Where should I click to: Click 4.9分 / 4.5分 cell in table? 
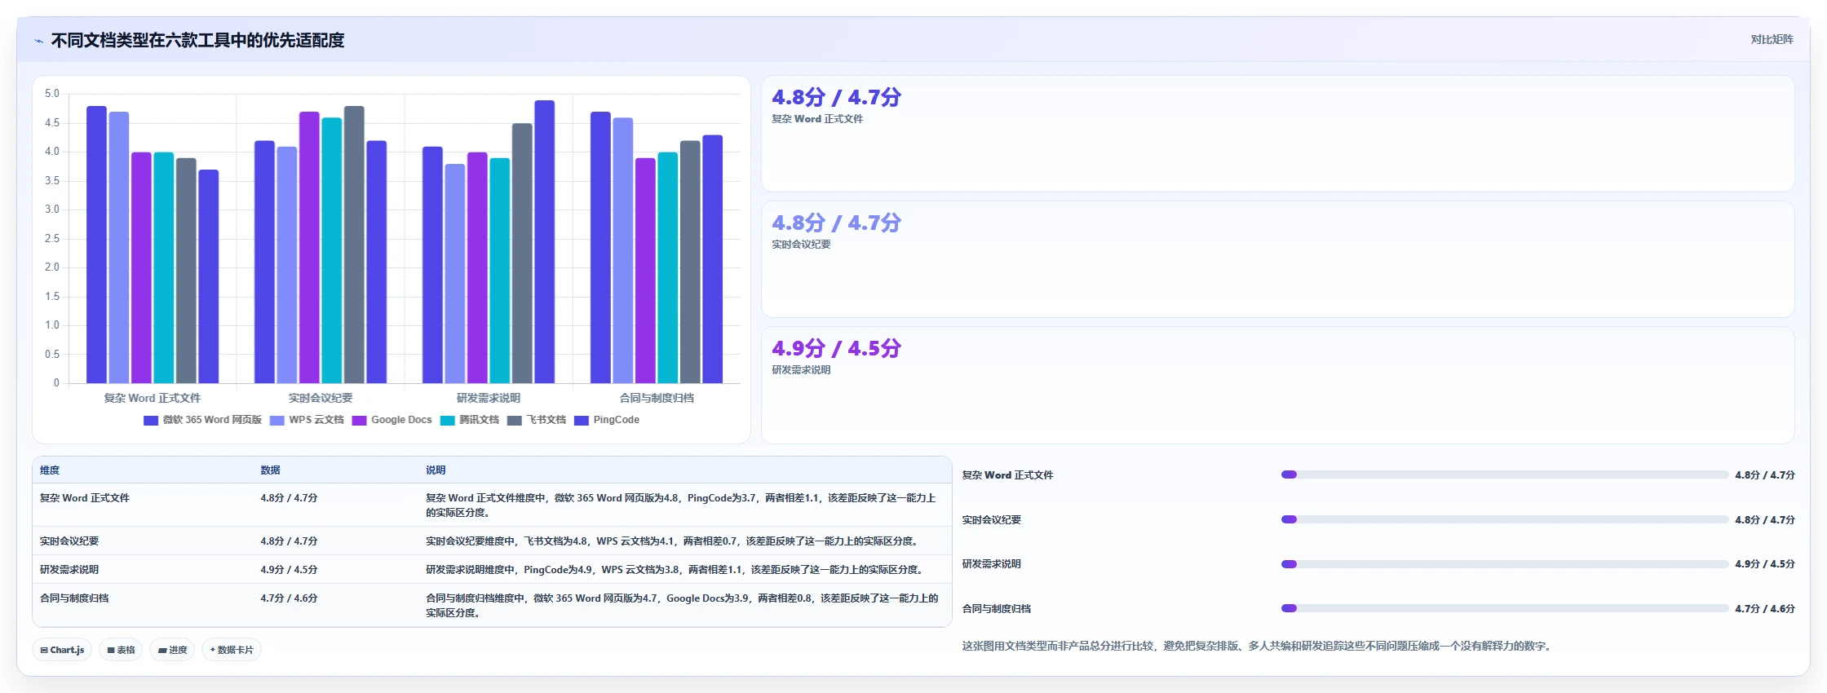289,570
